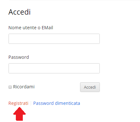Tick the Ricordami checkbox
The height and width of the screenshot is (122, 140).
point(10,87)
